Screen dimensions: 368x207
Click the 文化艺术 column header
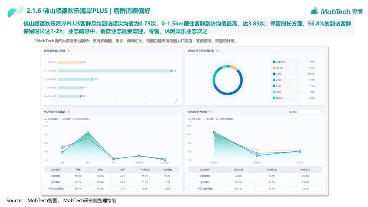point(305,170)
